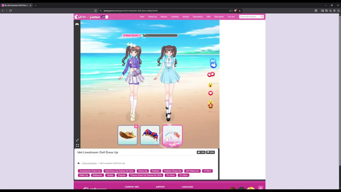Open the Brave Shields lion icon
The height and width of the screenshot is (192, 341).
pos(235,11)
